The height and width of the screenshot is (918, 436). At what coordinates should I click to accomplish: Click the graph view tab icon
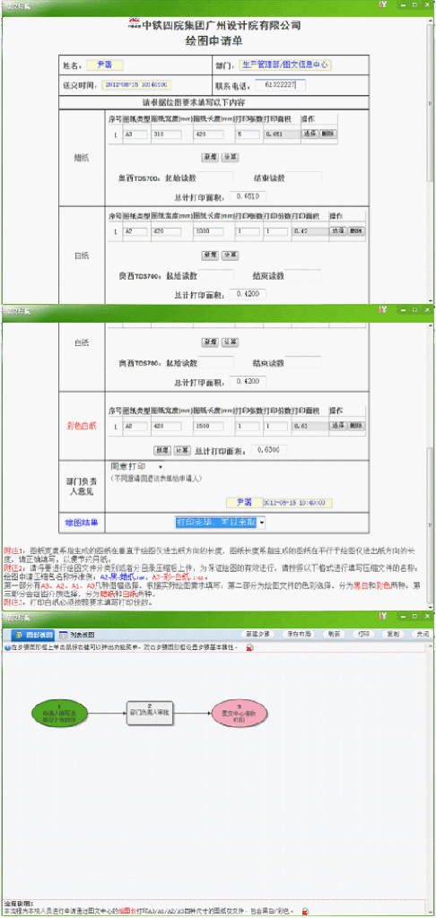click(x=19, y=634)
